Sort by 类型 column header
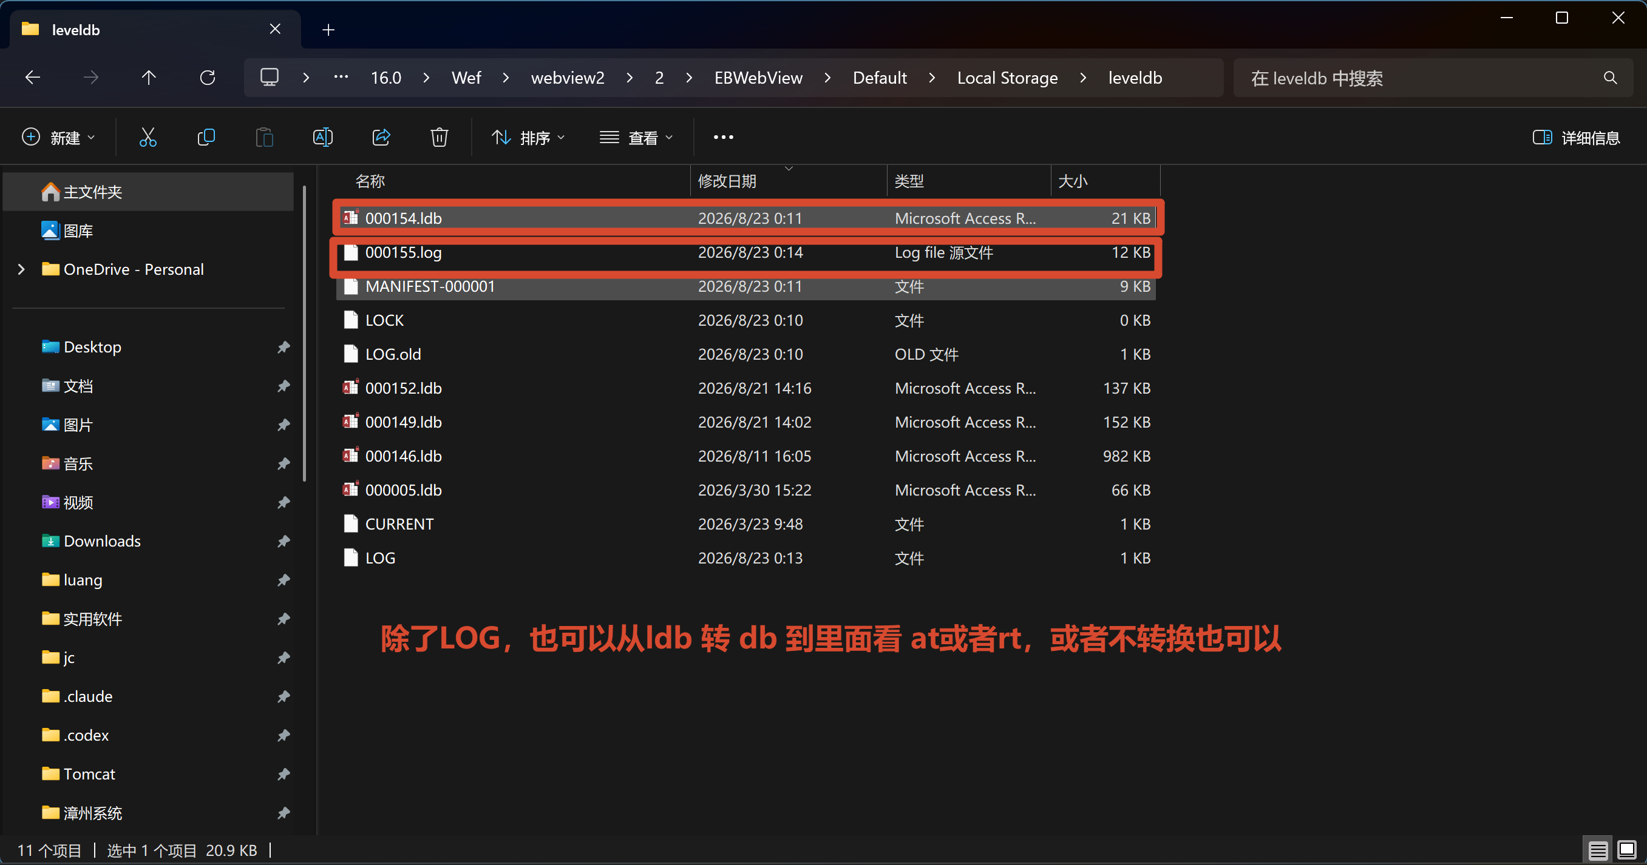This screenshot has width=1647, height=865. tap(969, 181)
